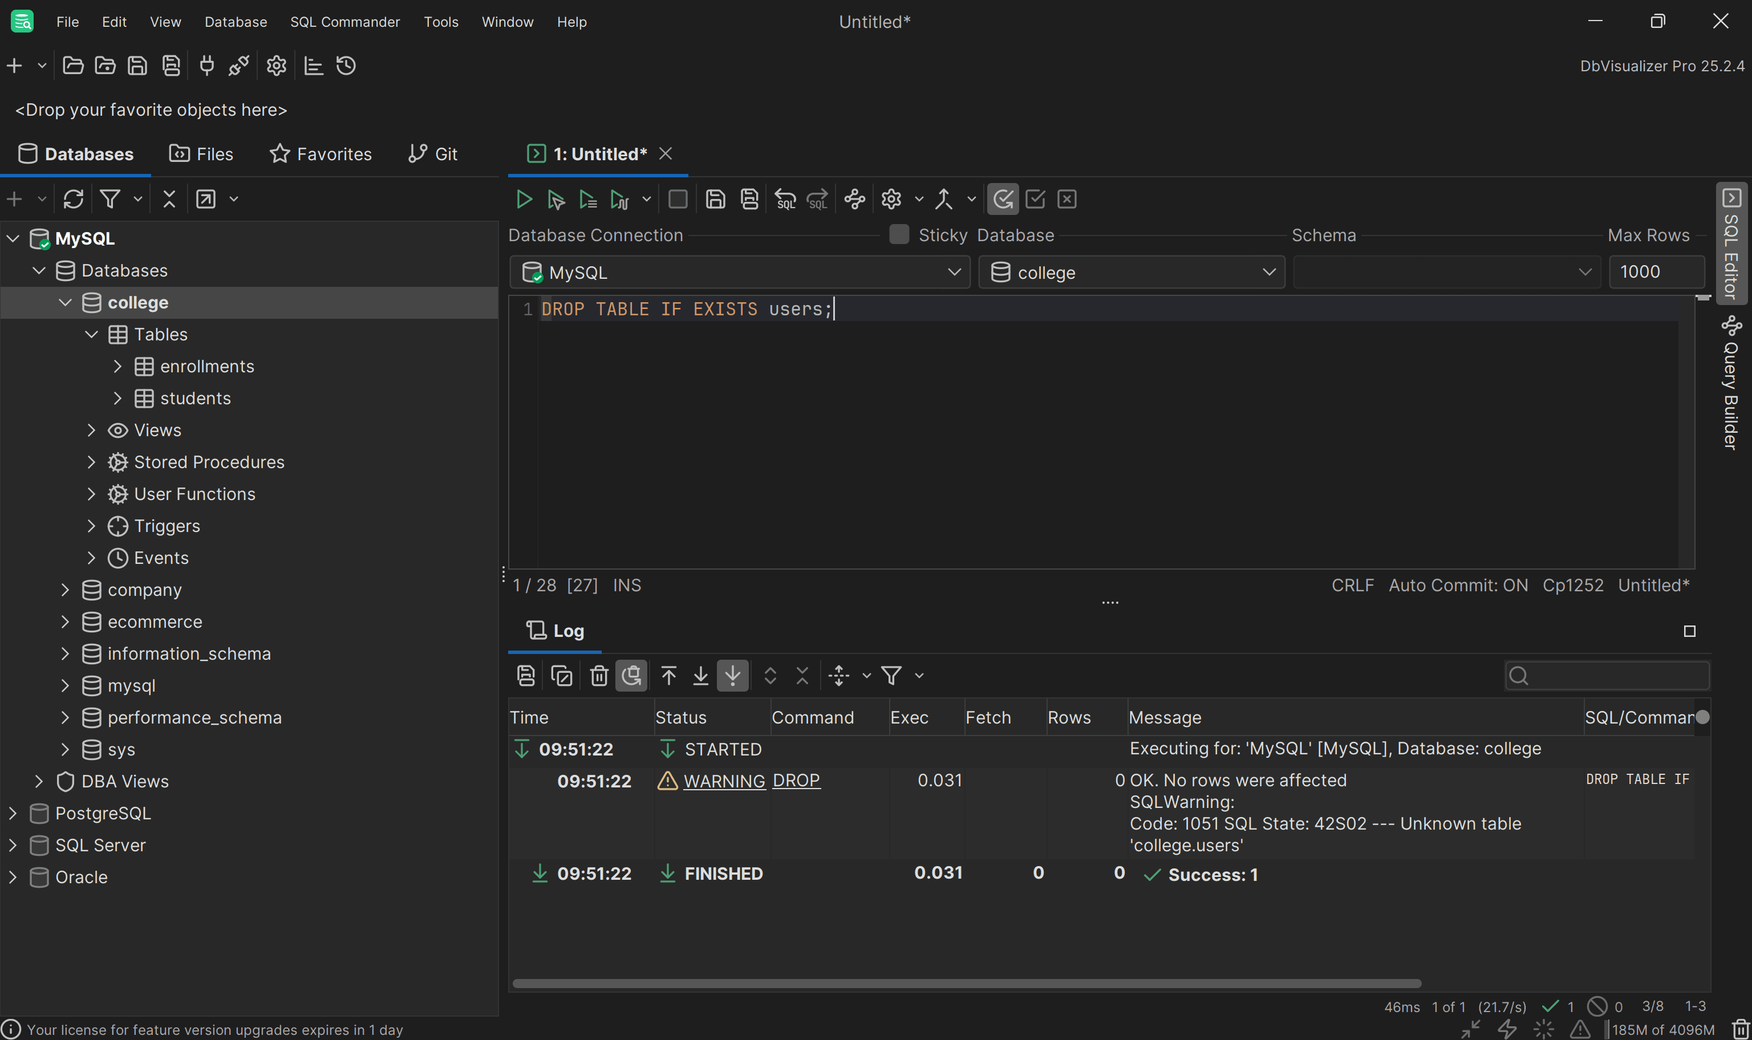Open the execute options dropdown arrow
Viewport: 1752px width, 1040px height.
click(x=646, y=200)
